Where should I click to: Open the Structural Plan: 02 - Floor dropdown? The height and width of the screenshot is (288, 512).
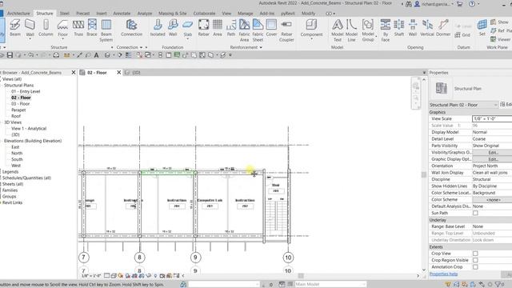[464, 105]
